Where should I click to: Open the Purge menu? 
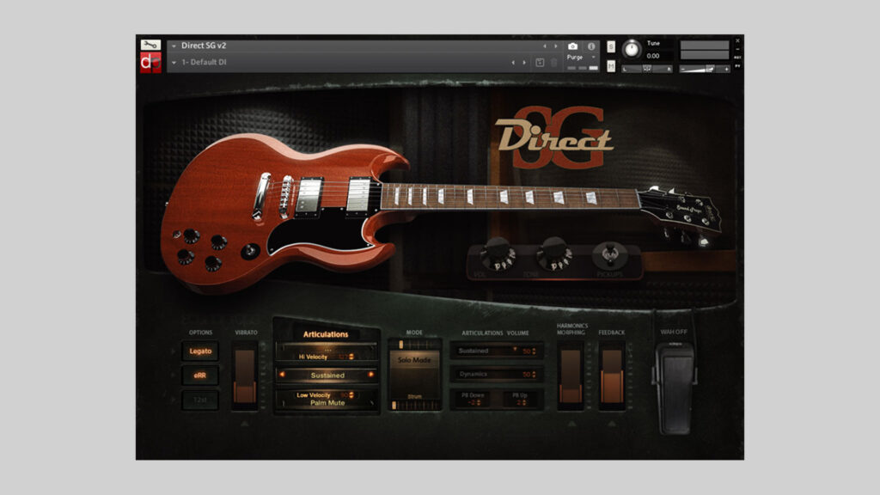[575, 58]
